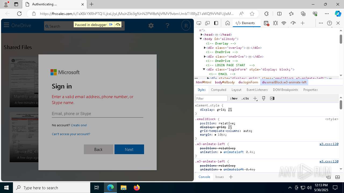
Task: Open Firefox from the taskbar
Action: [x=137, y=188]
